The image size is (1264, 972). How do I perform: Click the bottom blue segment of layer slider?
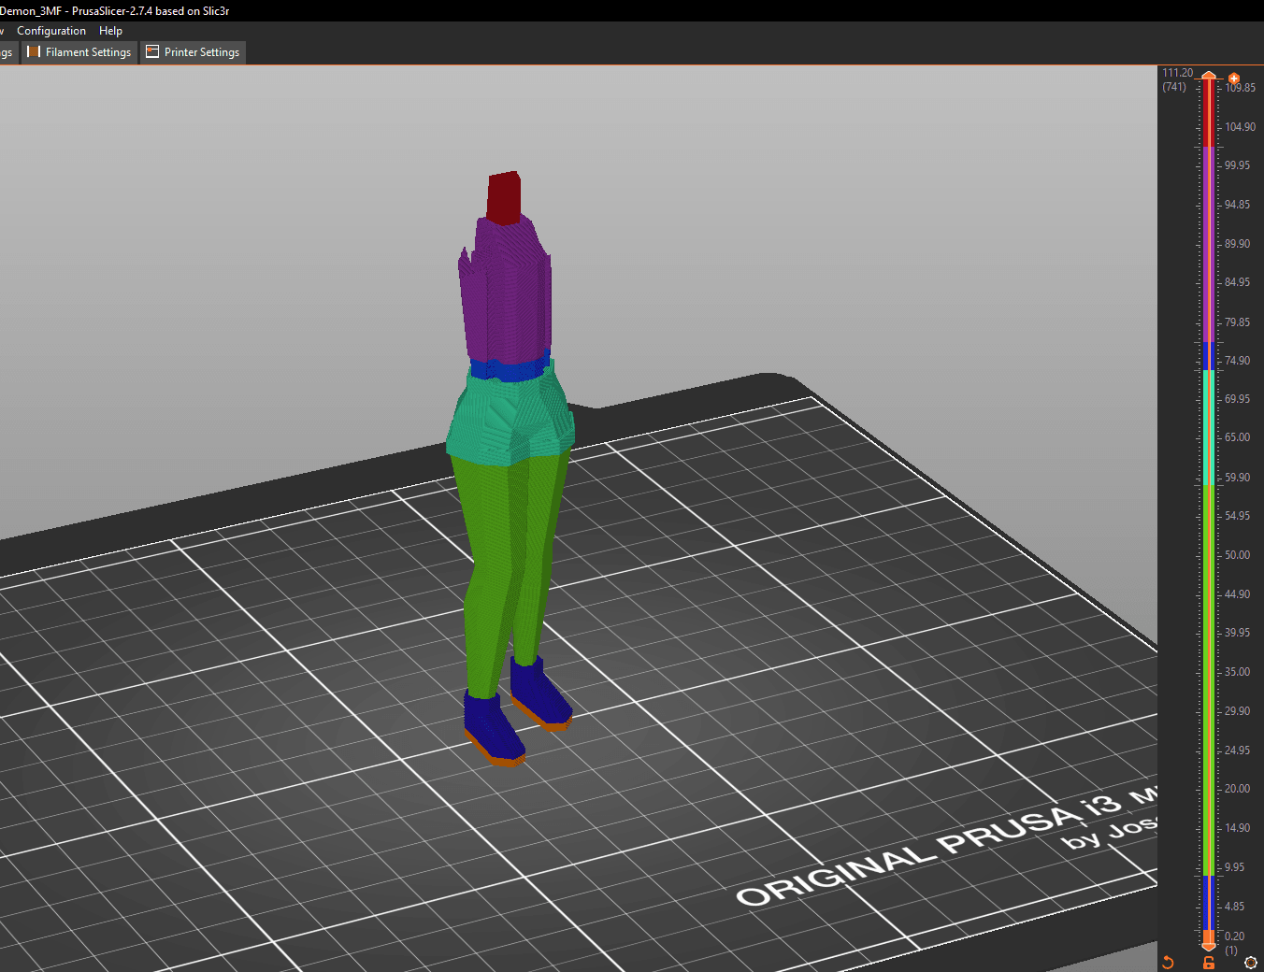click(x=1209, y=901)
